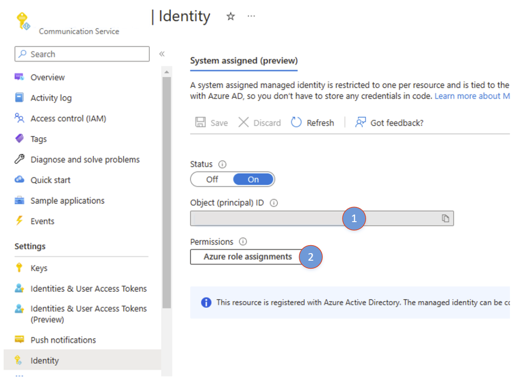Click the Identities & User Access Tokens icon

(19, 288)
